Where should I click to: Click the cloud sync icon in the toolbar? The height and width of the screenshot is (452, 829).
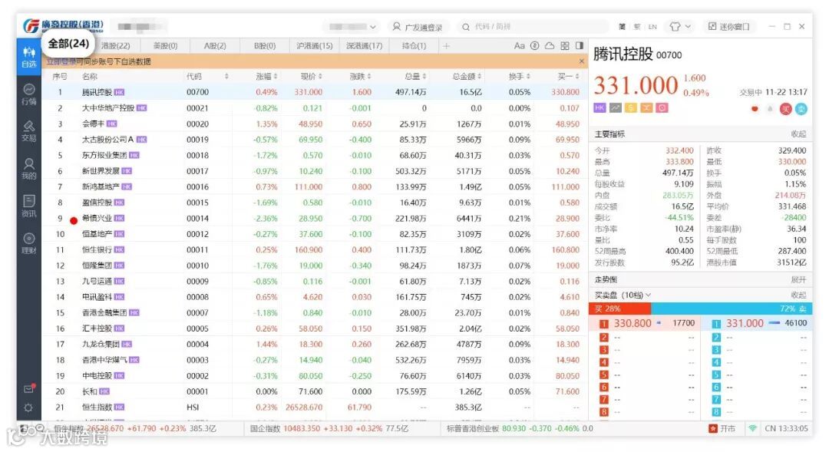click(x=550, y=46)
